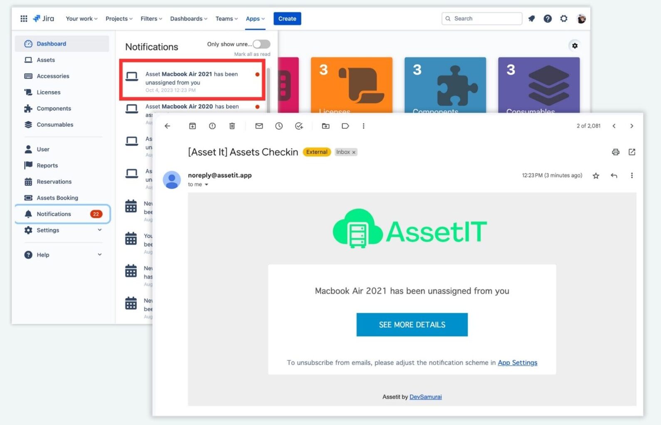The width and height of the screenshot is (661, 425).
Task: Open Components in the sidebar
Action: tap(62, 108)
